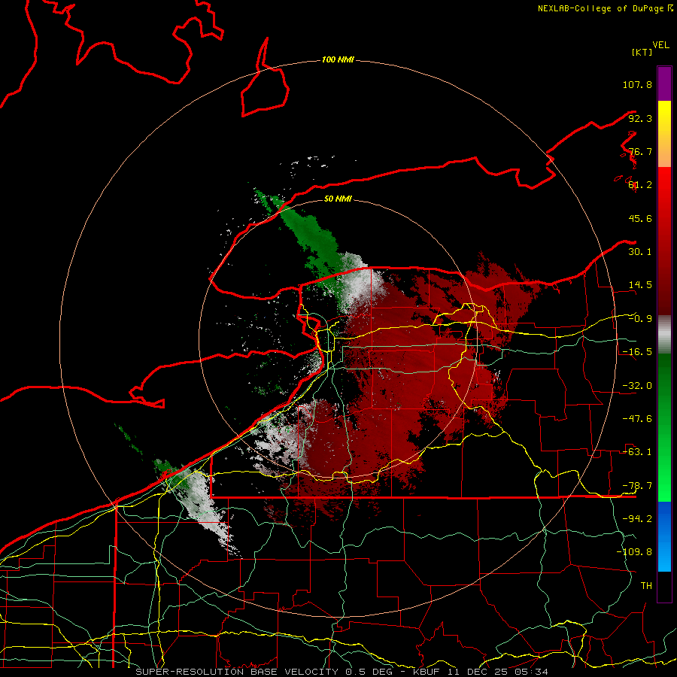Click the [KT] units label

click(x=642, y=52)
